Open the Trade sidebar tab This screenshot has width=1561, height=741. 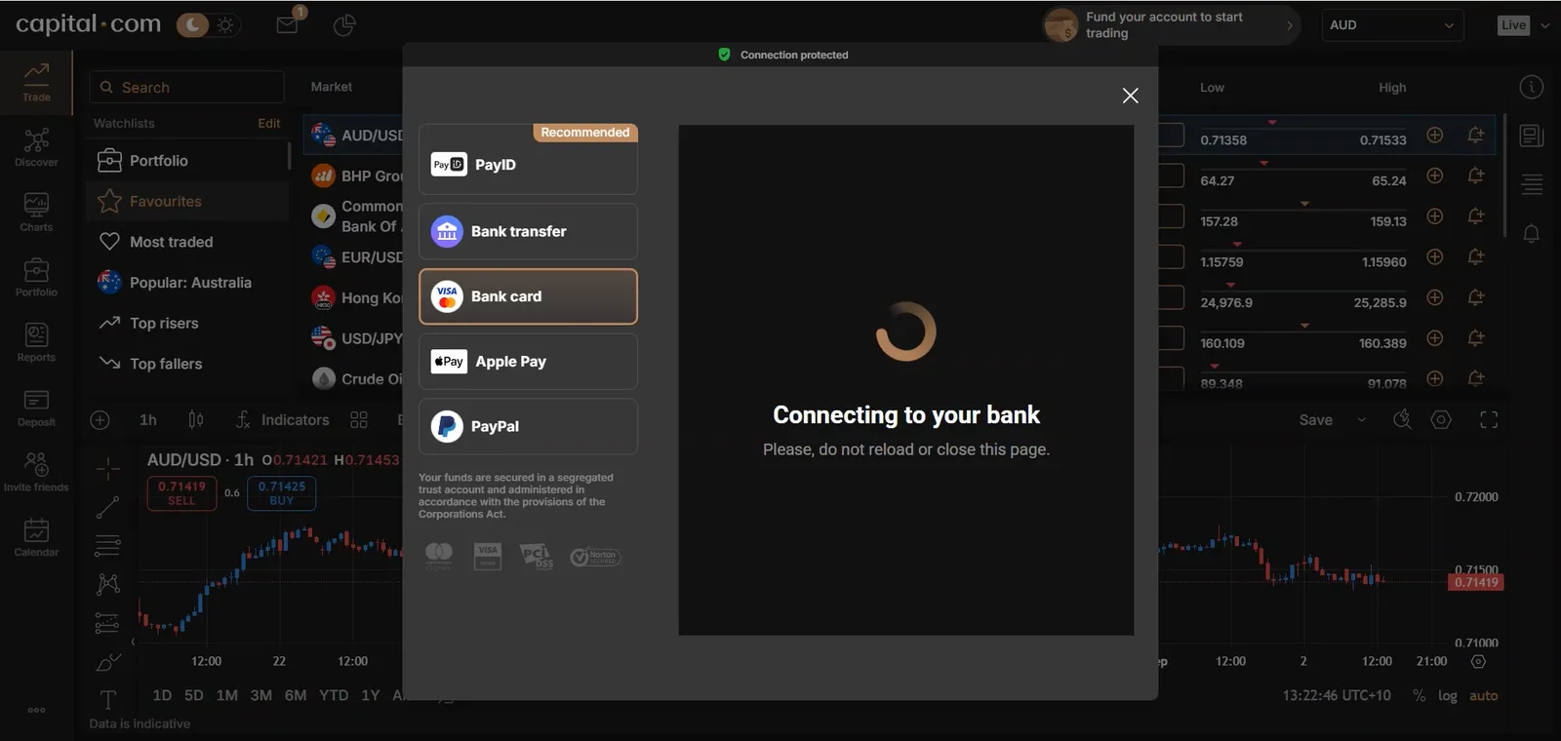pyautogui.click(x=36, y=82)
